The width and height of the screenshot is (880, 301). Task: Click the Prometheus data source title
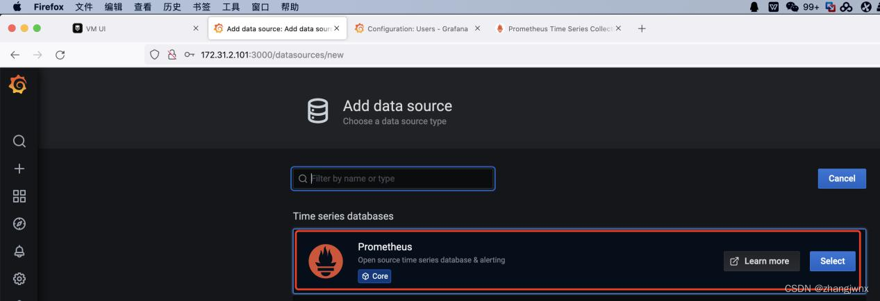tap(385, 247)
